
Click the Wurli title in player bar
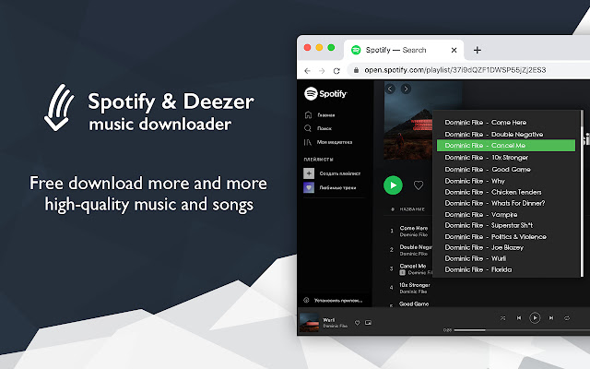point(328,320)
